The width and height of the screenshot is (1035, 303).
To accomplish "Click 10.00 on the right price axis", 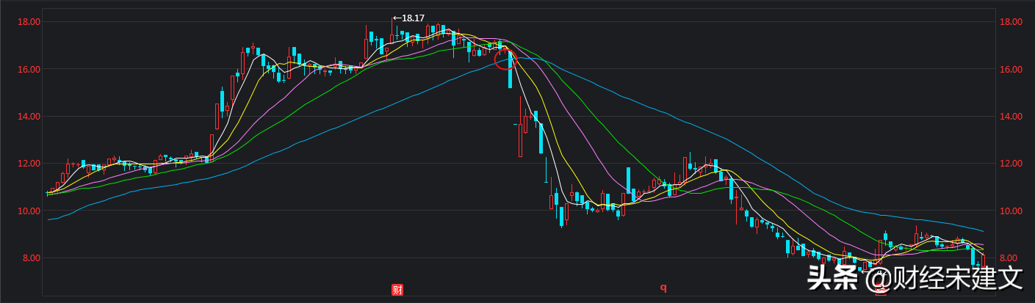I will [x=1011, y=211].
